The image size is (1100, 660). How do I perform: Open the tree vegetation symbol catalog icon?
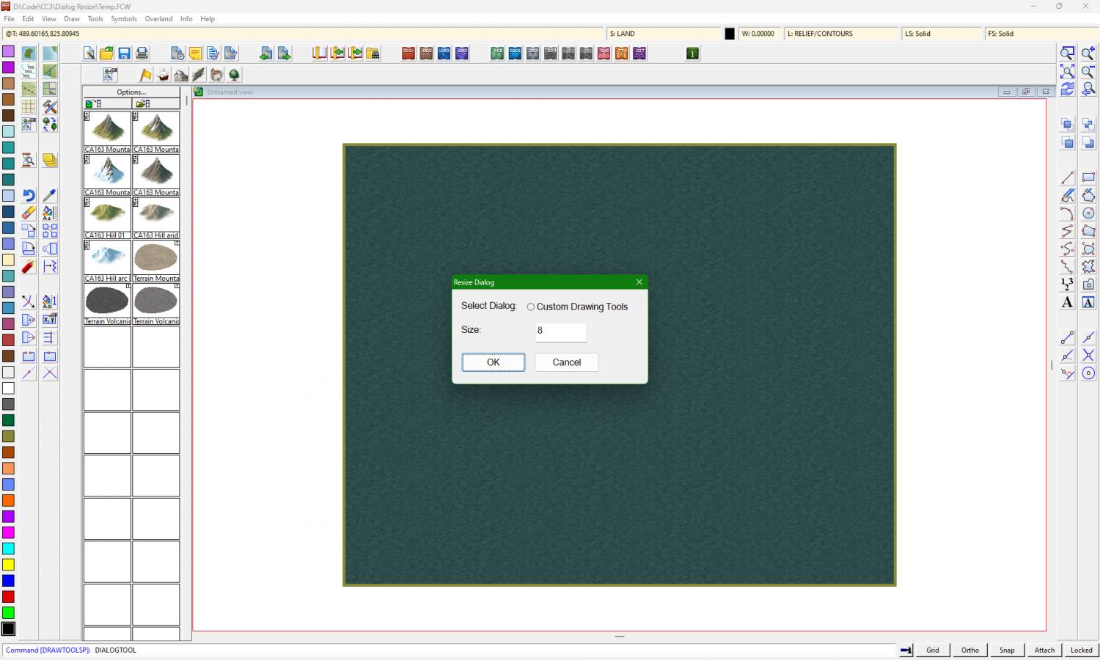[234, 75]
